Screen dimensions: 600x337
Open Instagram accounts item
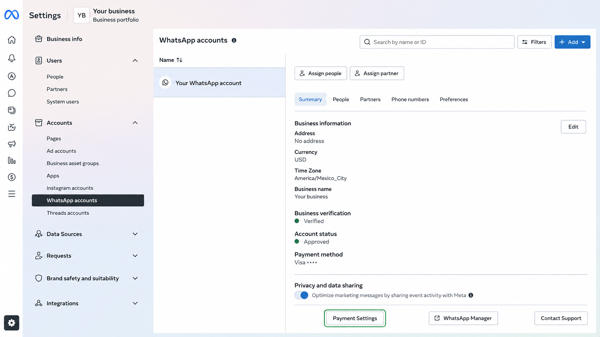click(70, 188)
